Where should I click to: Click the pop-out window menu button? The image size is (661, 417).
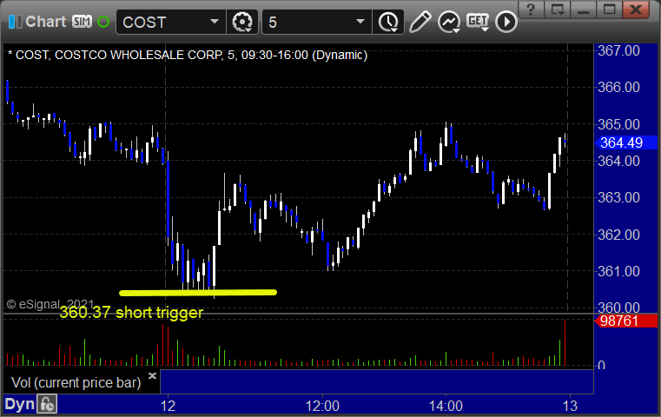pyautogui.click(x=558, y=10)
